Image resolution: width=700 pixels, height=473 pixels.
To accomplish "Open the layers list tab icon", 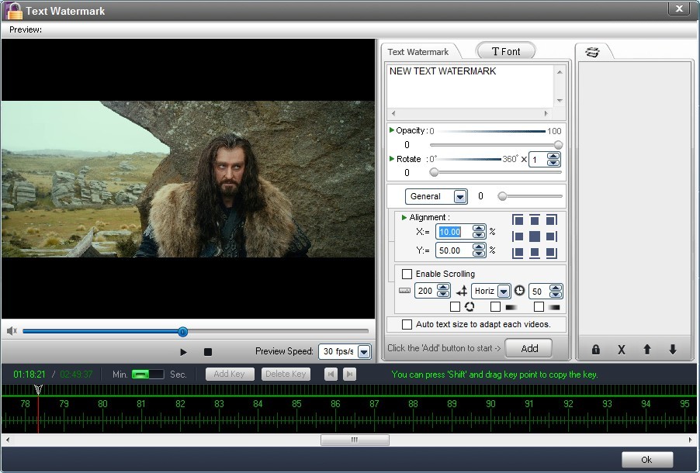I will point(592,52).
